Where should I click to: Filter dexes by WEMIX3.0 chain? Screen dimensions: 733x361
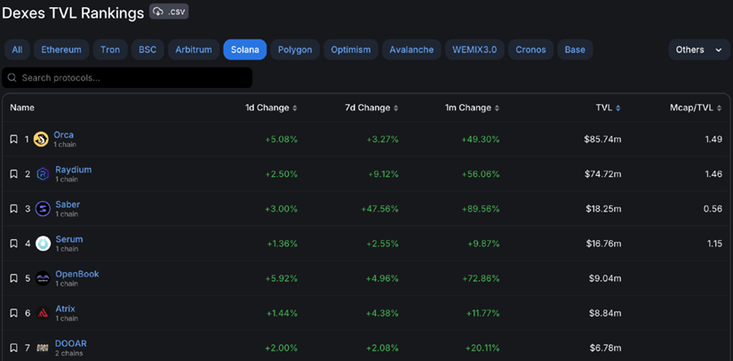pos(474,50)
